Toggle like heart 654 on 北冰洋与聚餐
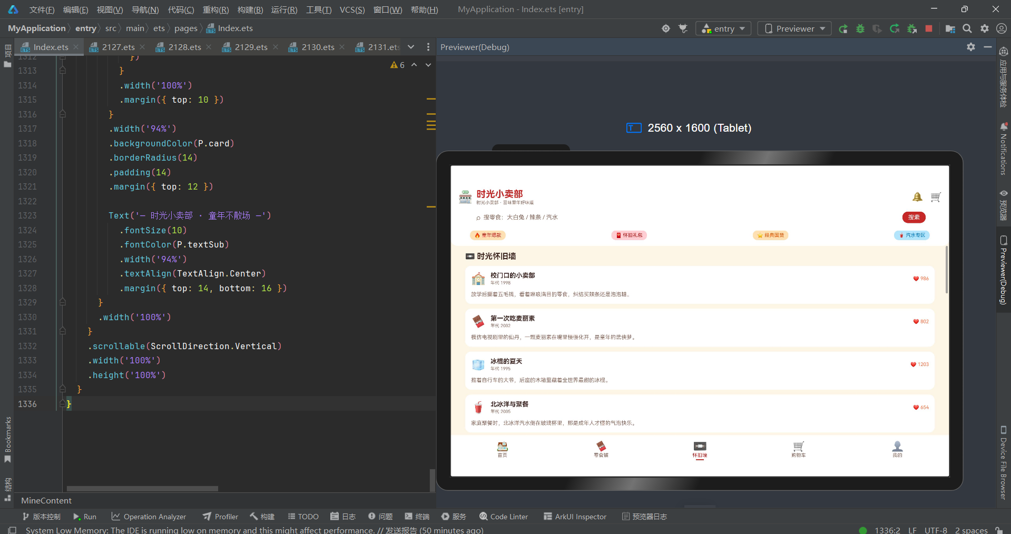This screenshot has height=534, width=1011. [x=921, y=407]
